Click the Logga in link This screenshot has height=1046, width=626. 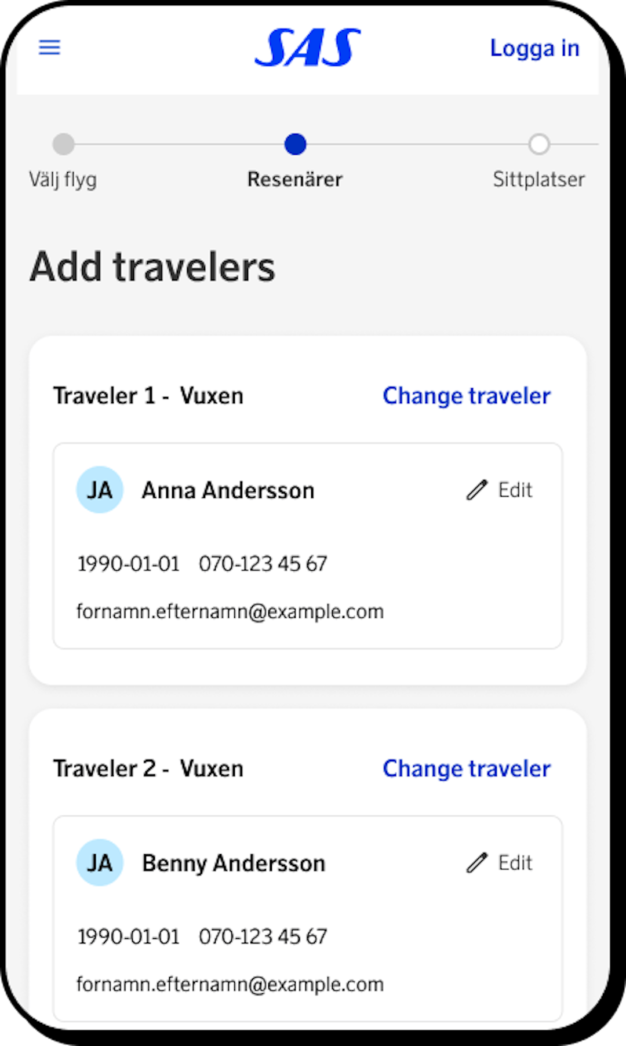click(x=534, y=49)
